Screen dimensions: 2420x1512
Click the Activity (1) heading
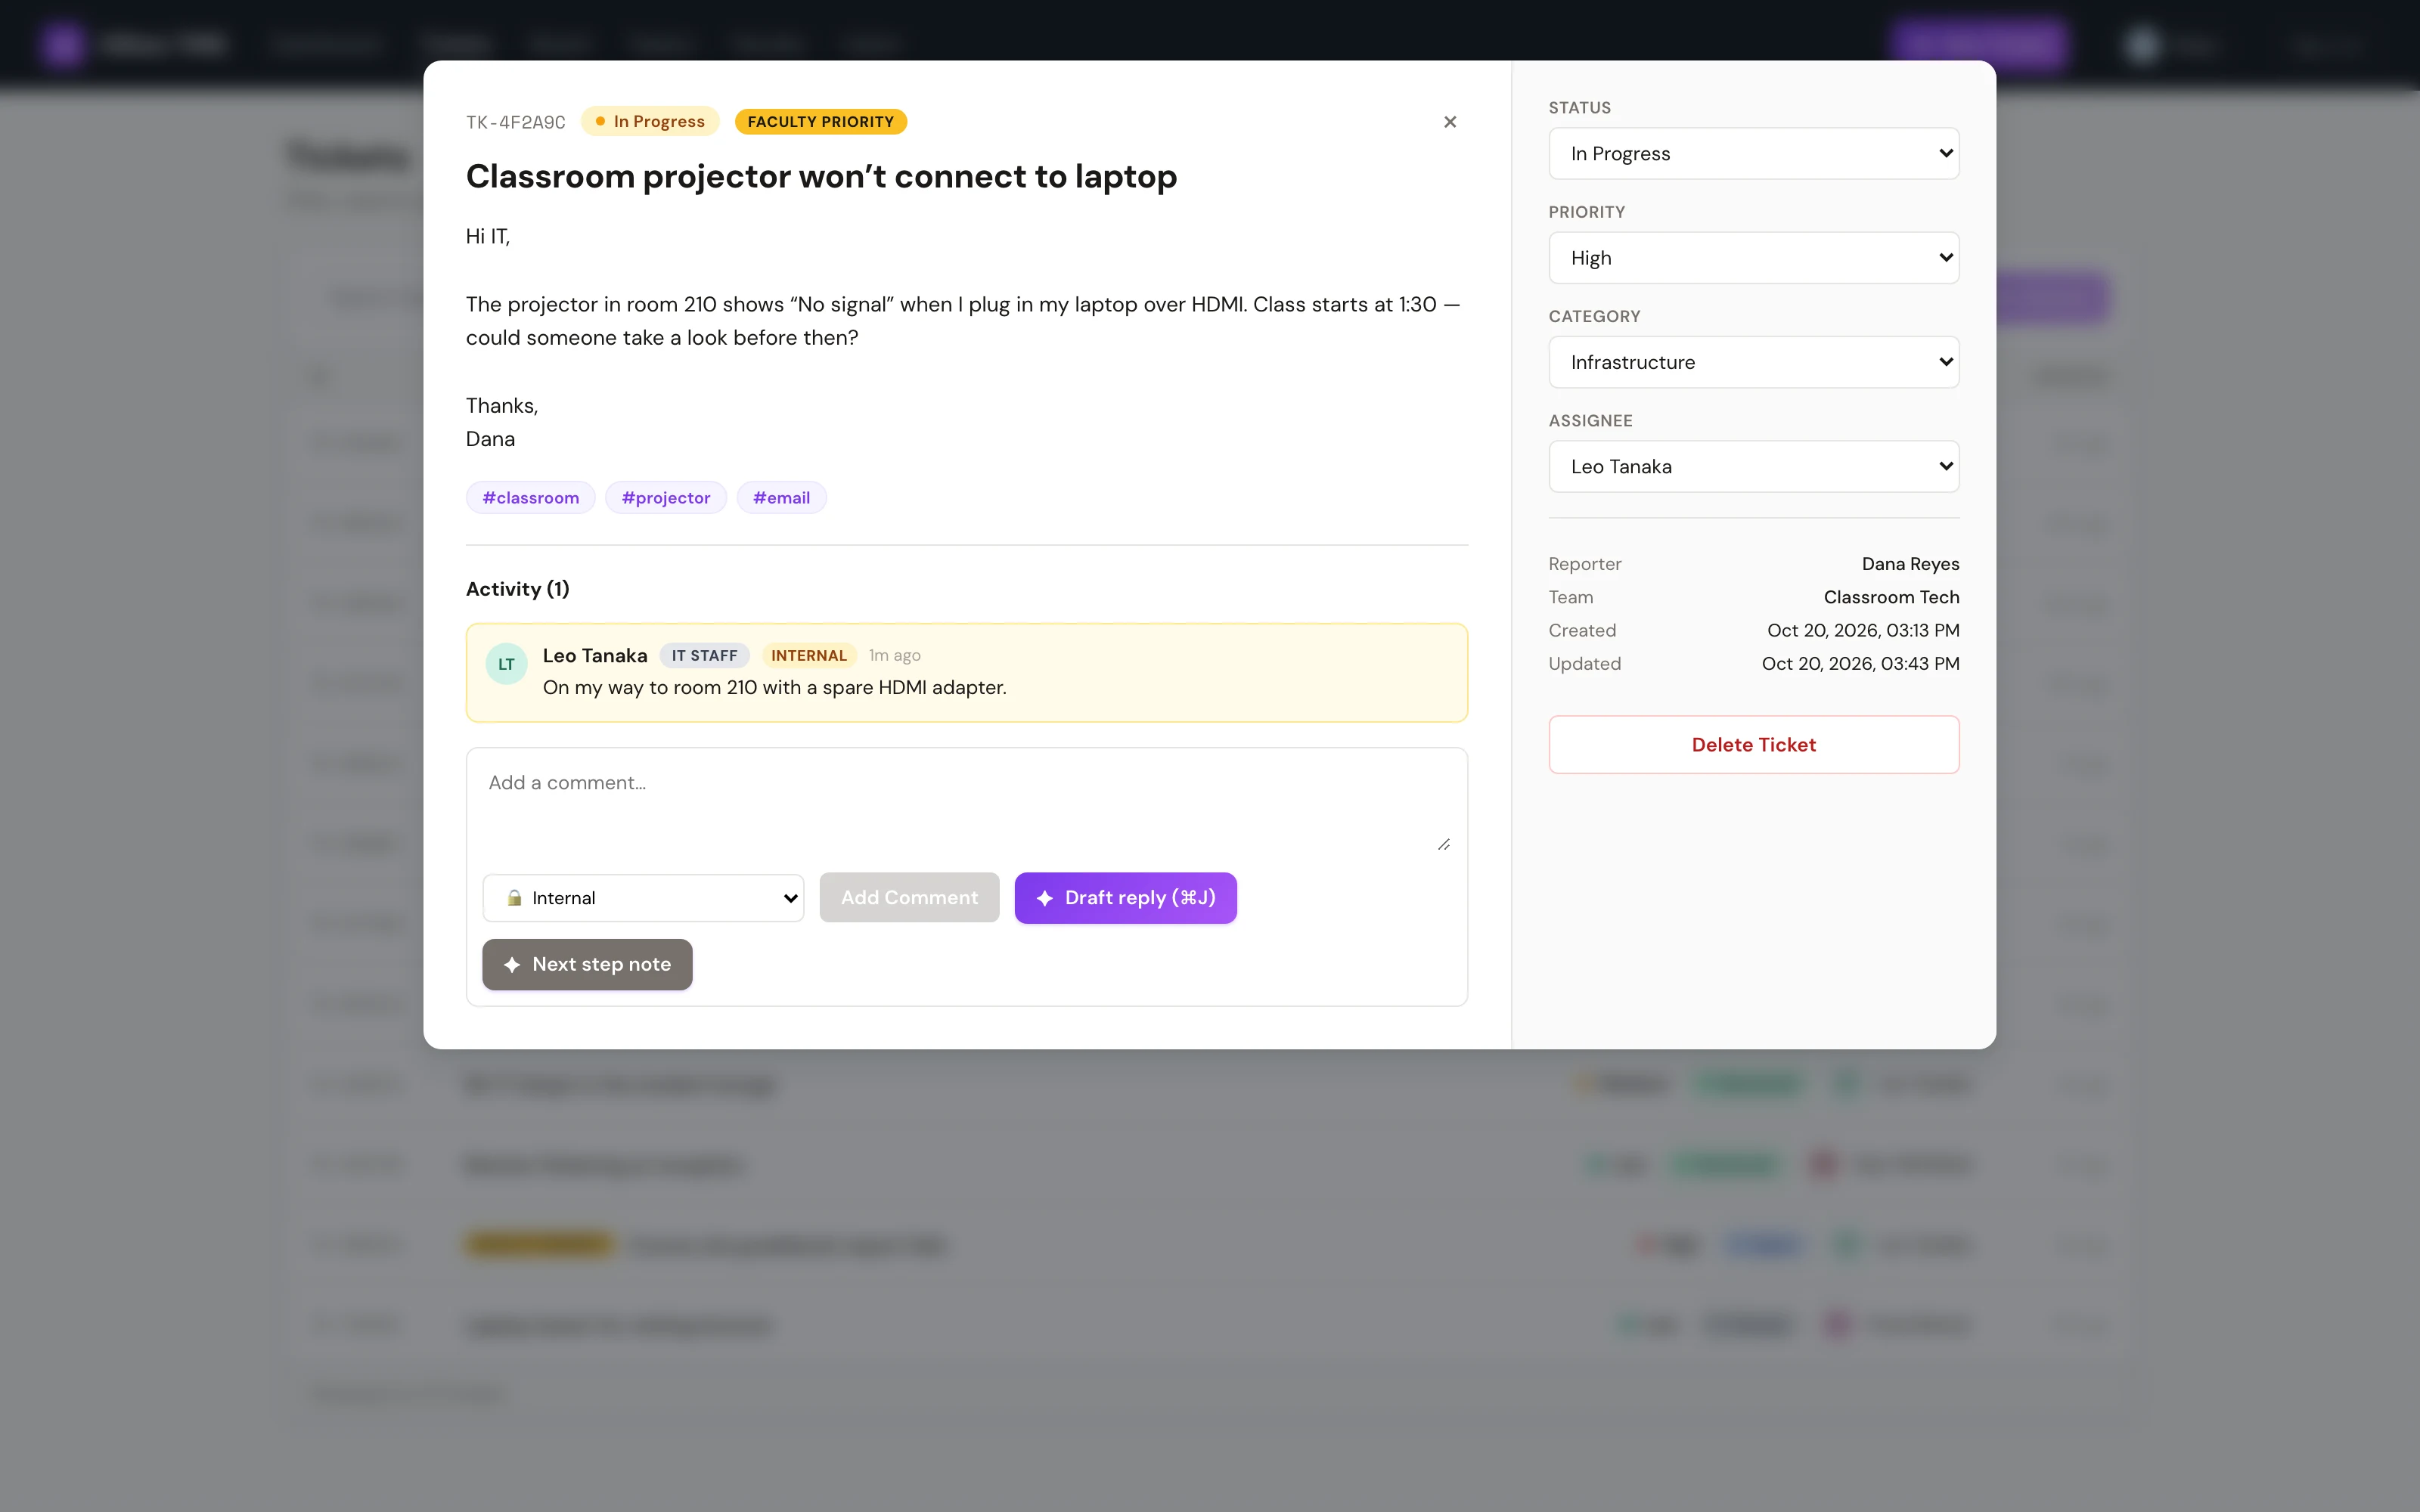[518, 589]
